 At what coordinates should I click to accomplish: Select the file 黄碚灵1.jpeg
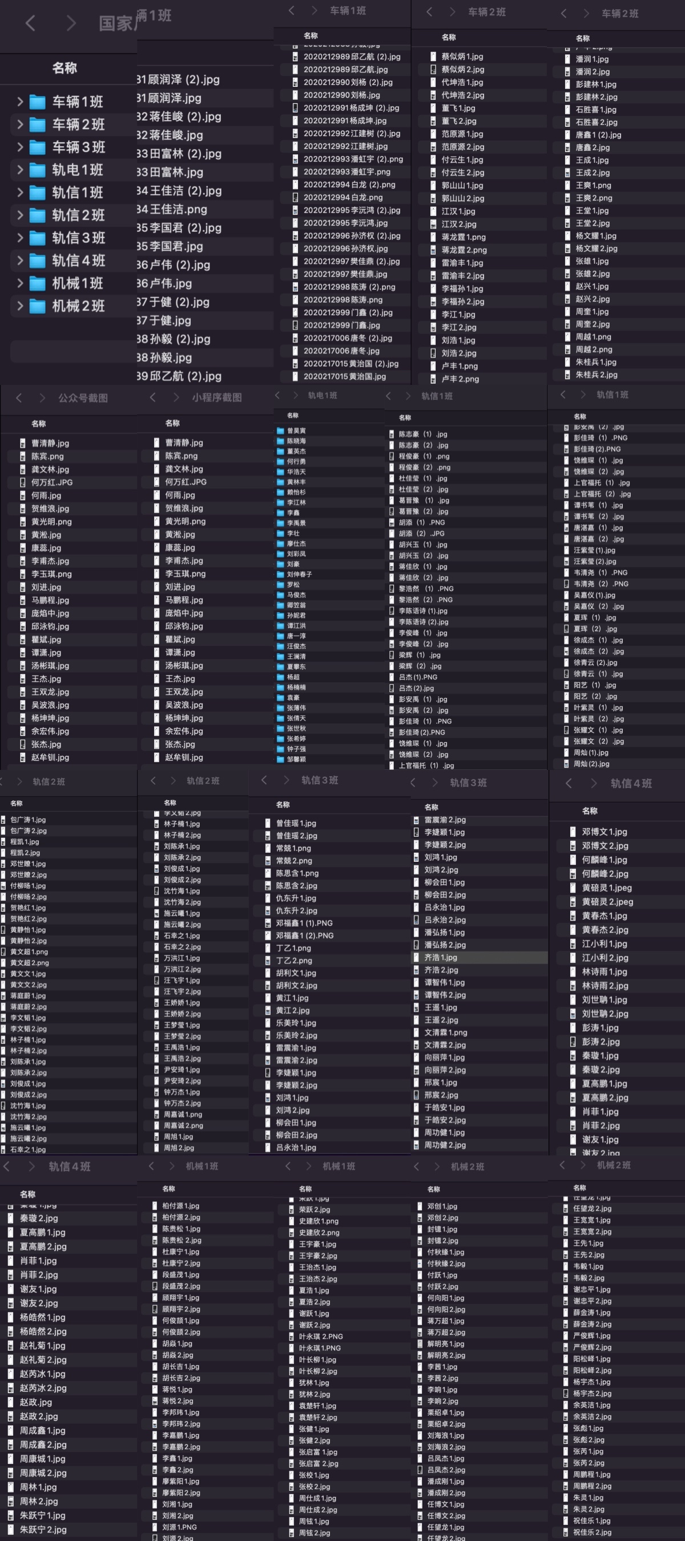point(607,888)
